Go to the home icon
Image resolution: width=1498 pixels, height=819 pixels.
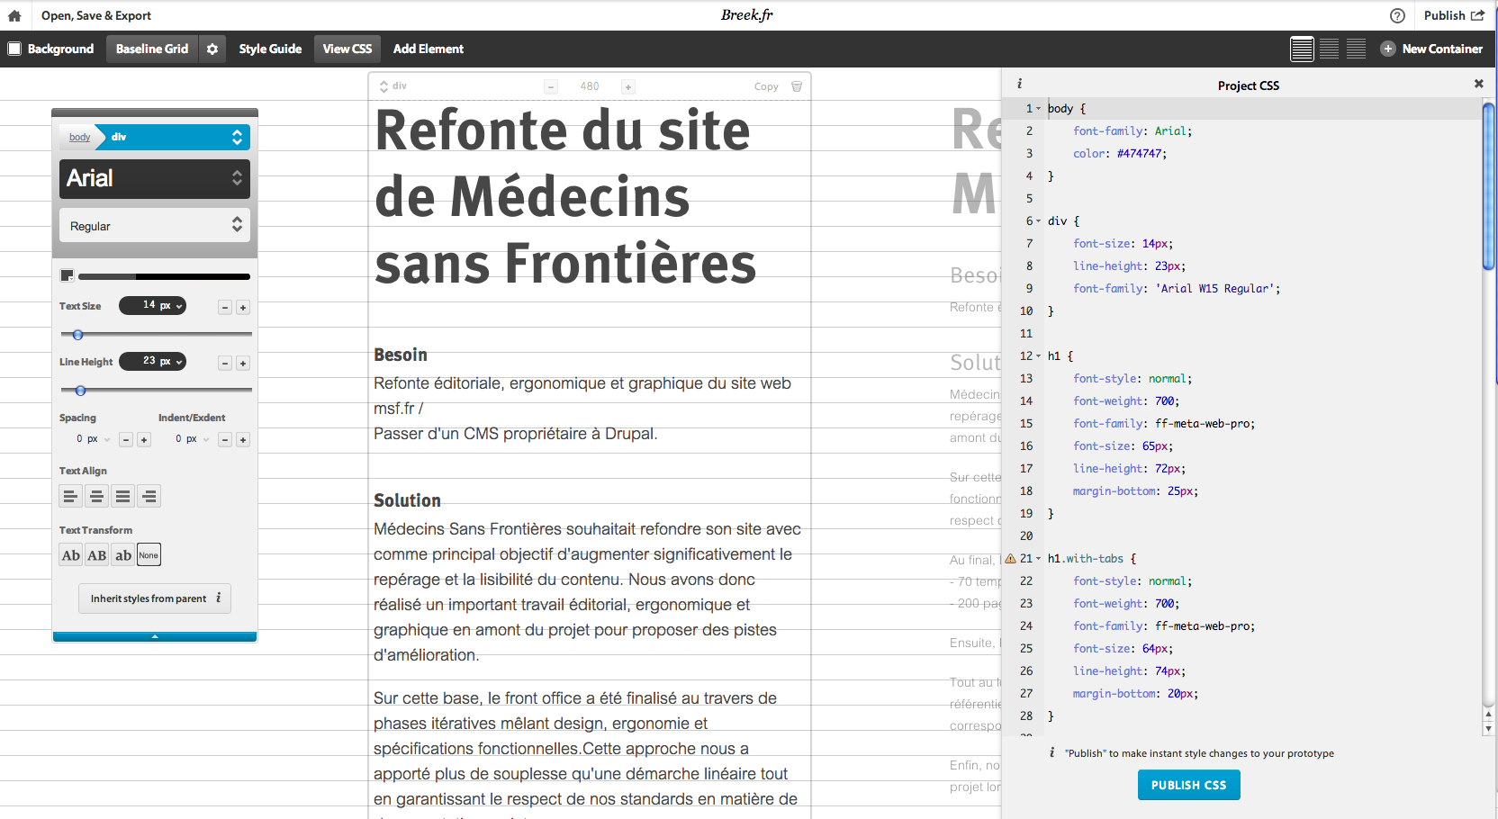tap(14, 15)
